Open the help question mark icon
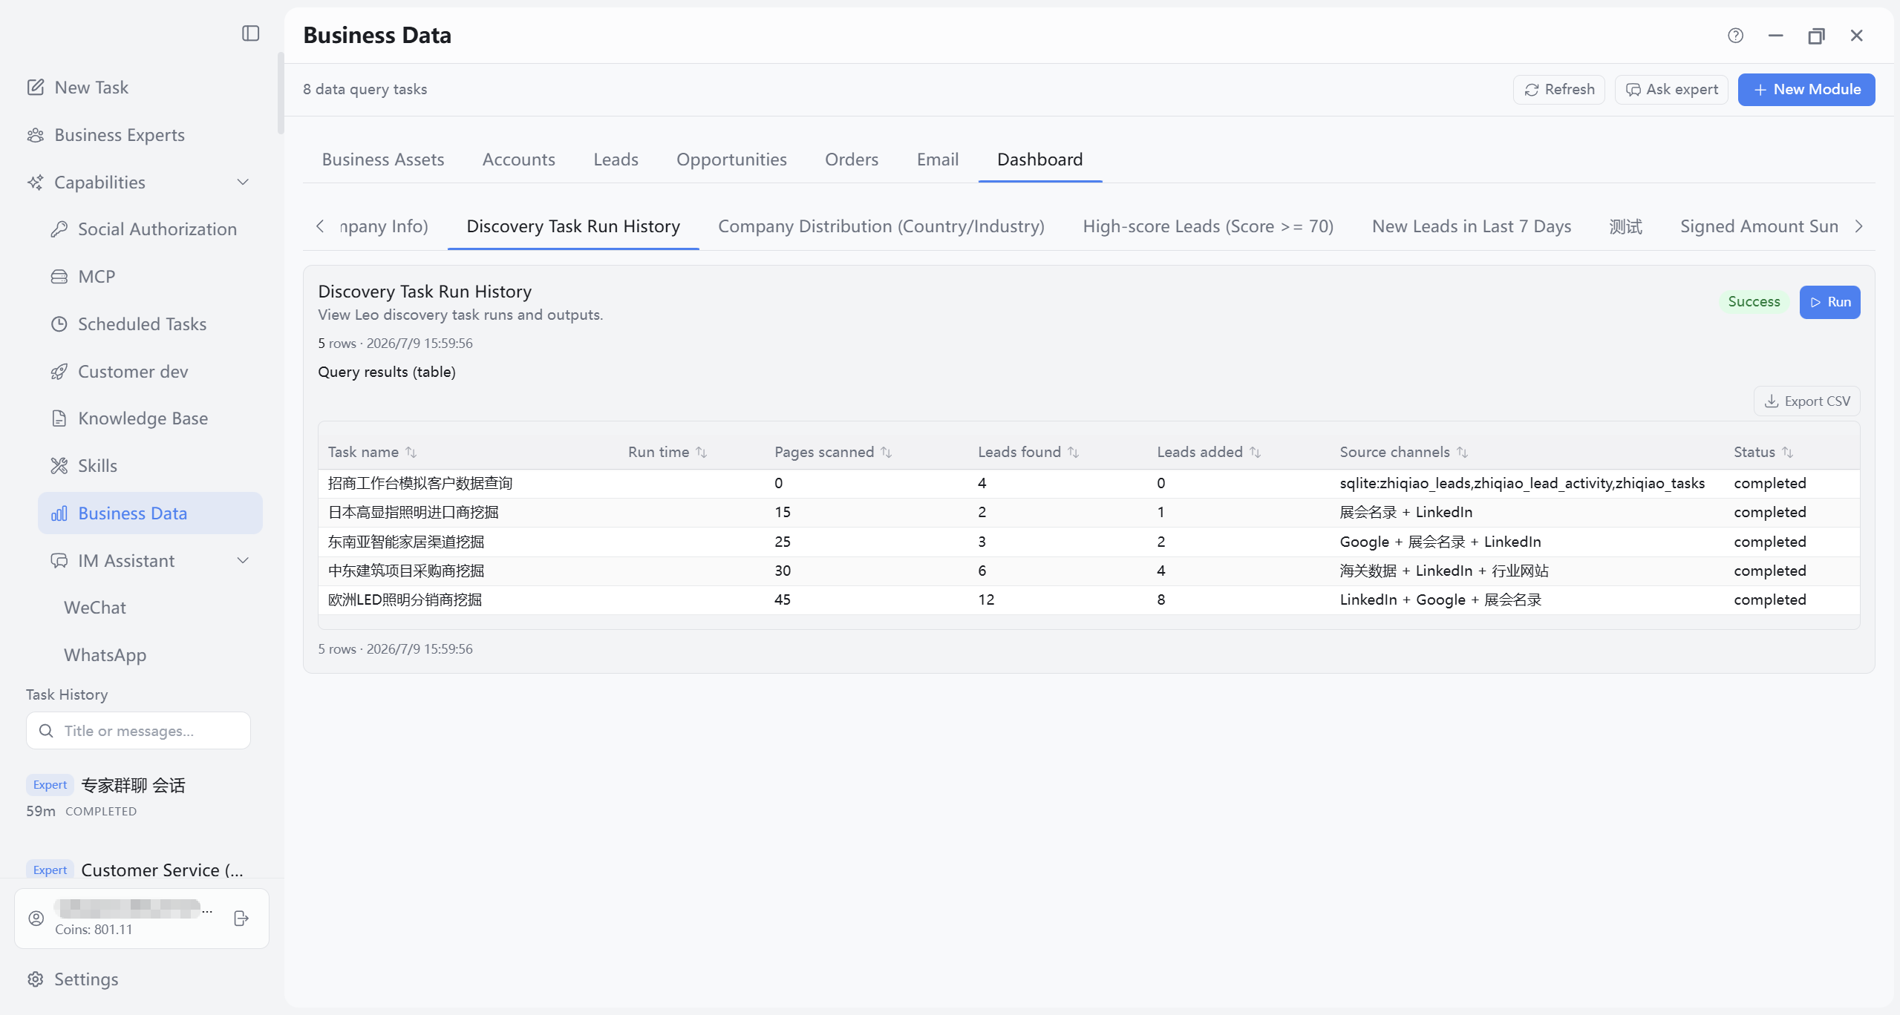Image resolution: width=1900 pixels, height=1015 pixels. [x=1735, y=36]
